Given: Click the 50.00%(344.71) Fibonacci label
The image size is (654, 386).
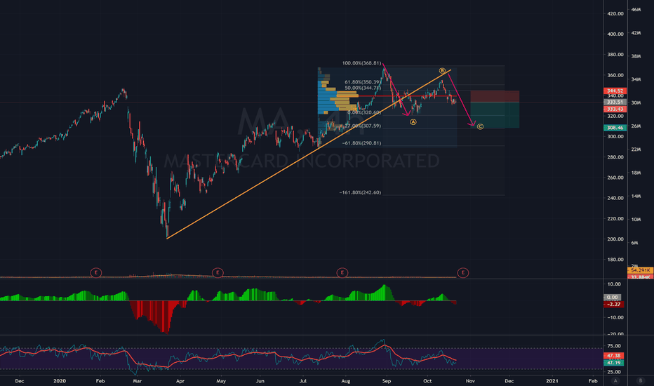Looking at the screenshot, I should pyautogui.click(x=363, y=88).
